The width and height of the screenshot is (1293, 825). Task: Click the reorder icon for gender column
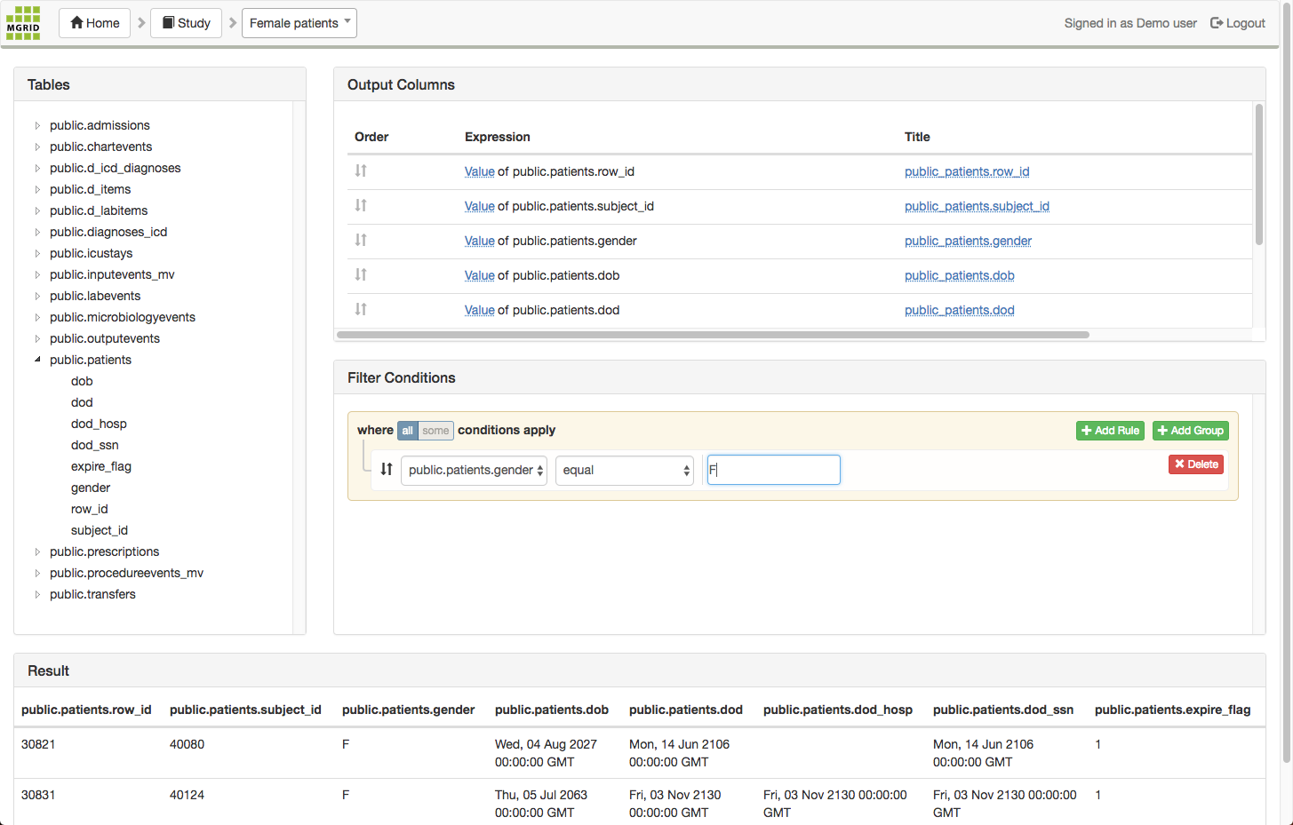(361, 240)
